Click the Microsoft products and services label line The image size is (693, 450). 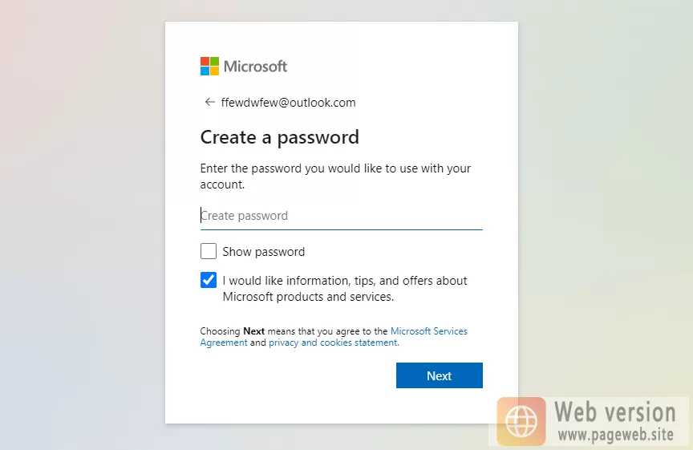point(308,297)
